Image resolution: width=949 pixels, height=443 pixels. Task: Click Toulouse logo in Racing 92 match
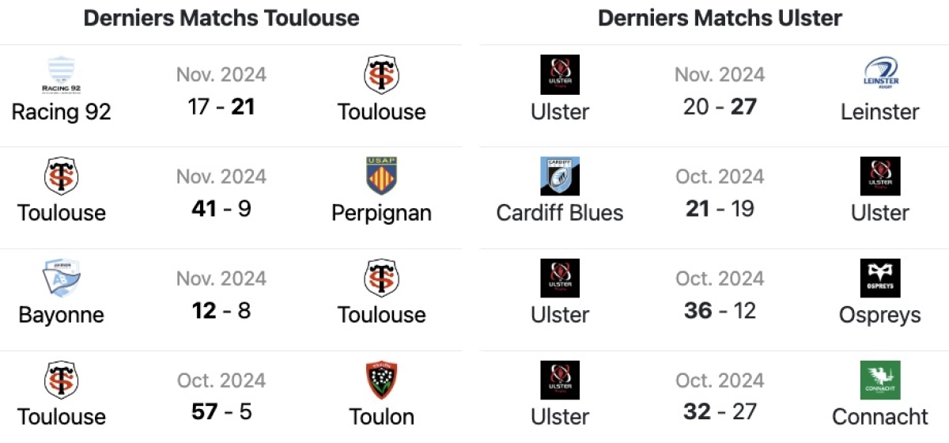382,74
